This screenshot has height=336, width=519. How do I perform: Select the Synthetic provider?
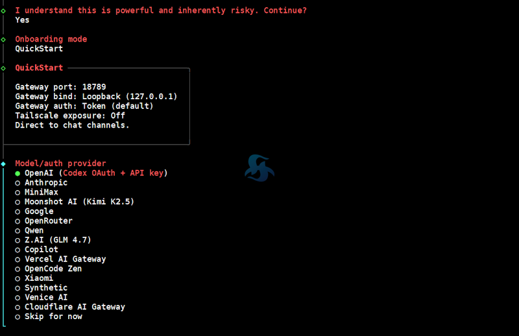pyautogui.click(x=45, y=288)
